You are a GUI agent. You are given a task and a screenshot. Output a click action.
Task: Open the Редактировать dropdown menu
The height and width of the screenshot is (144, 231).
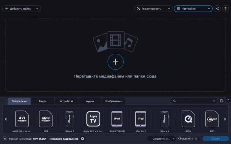point(153,9)
